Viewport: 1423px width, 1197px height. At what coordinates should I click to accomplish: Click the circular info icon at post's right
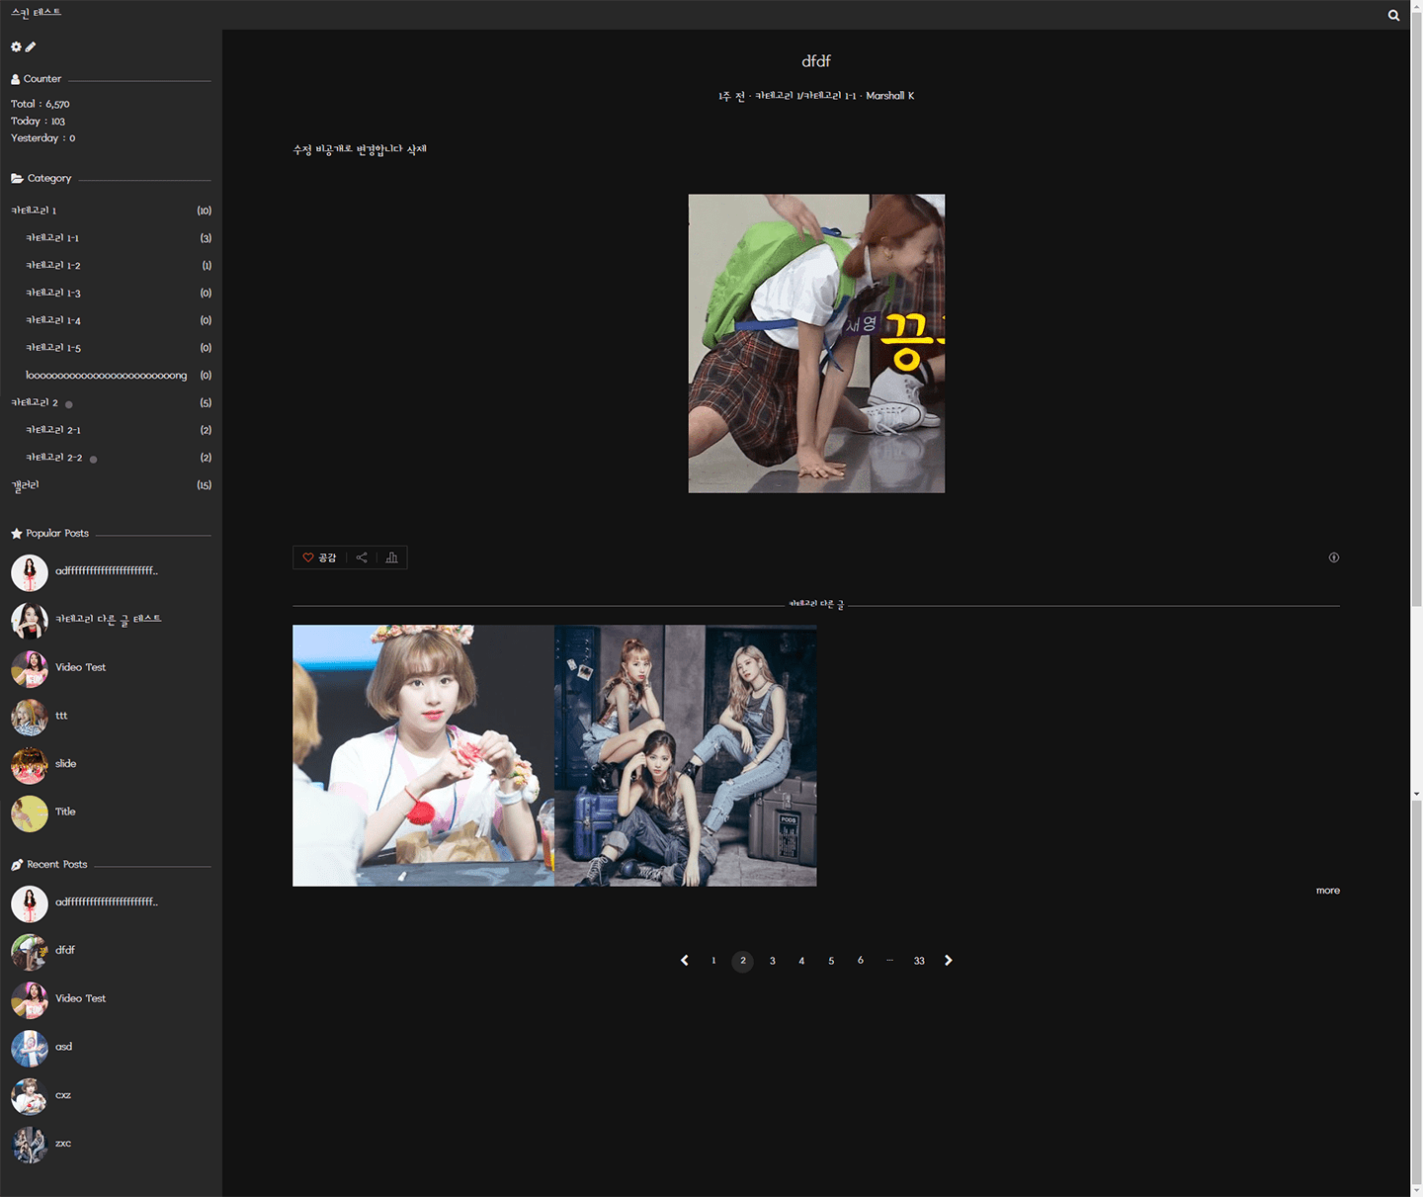1333,557
